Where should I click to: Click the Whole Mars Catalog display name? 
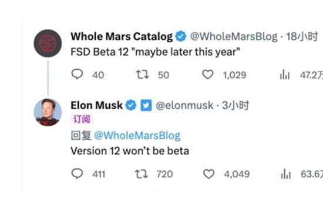[x=122, y=36]
